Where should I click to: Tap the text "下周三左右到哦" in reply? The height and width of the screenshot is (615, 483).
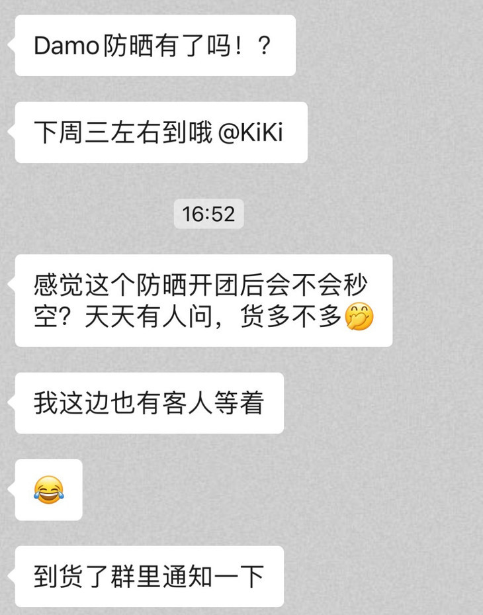123,132
